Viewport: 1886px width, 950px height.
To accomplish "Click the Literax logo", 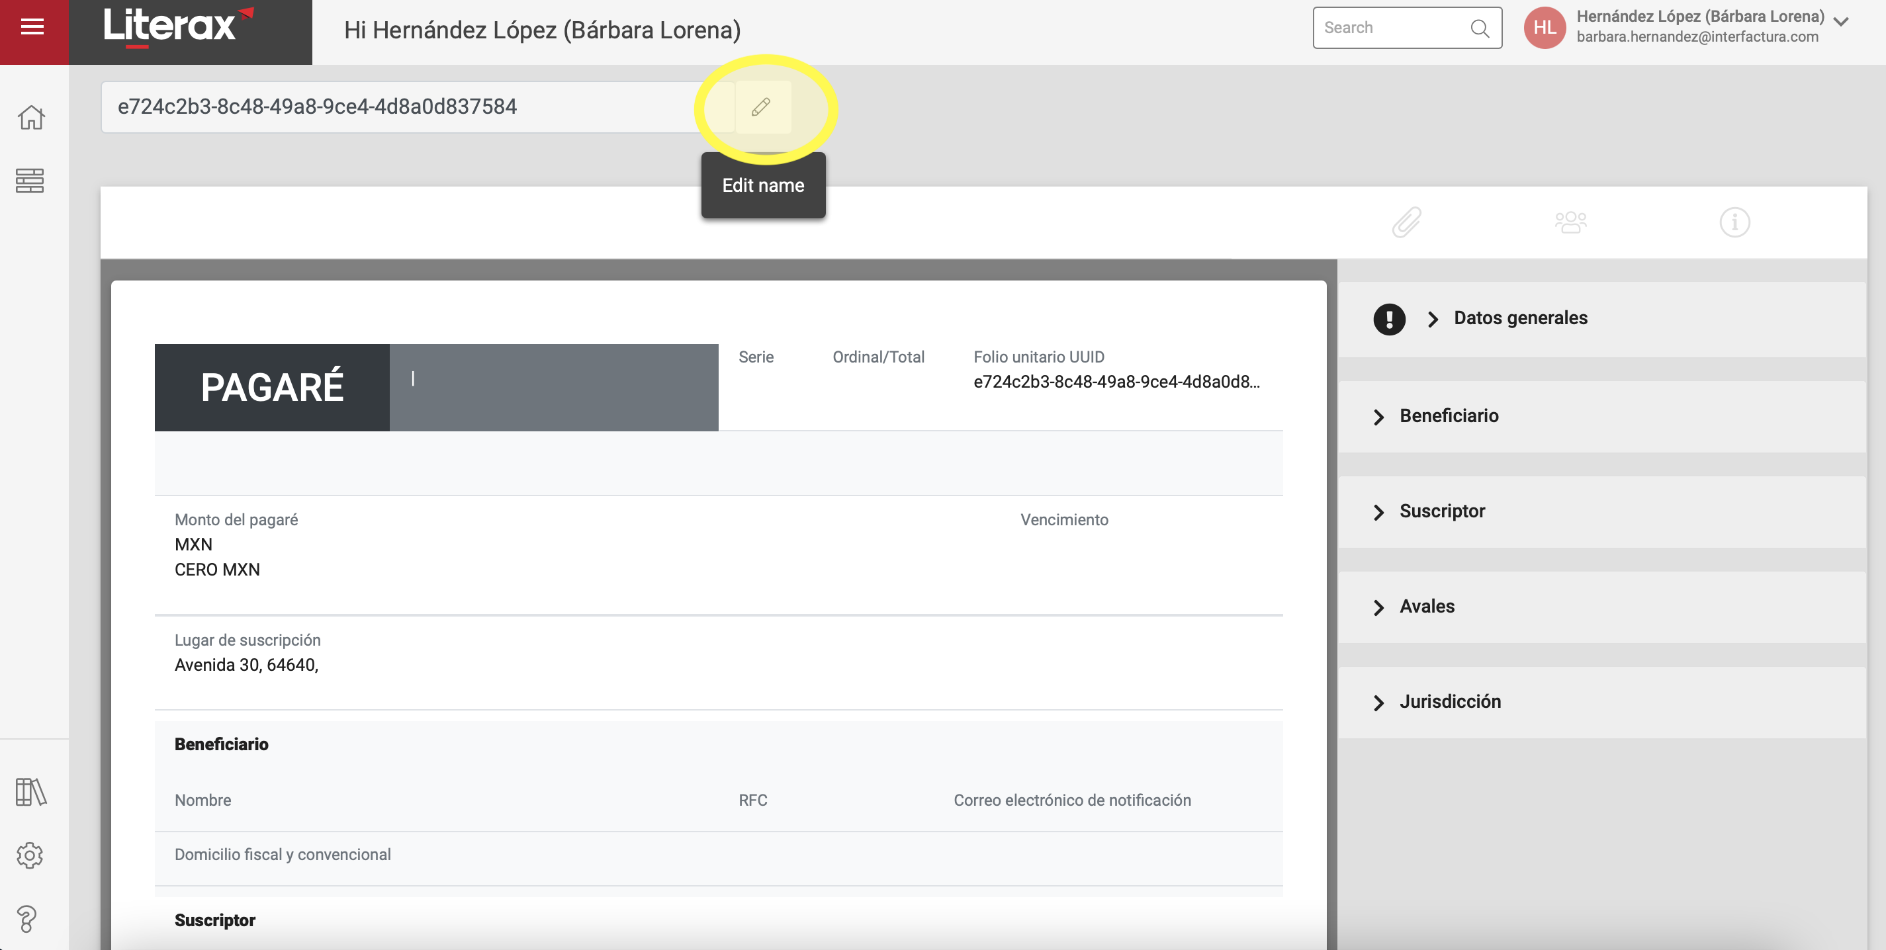I will click(x=176, y=26).
